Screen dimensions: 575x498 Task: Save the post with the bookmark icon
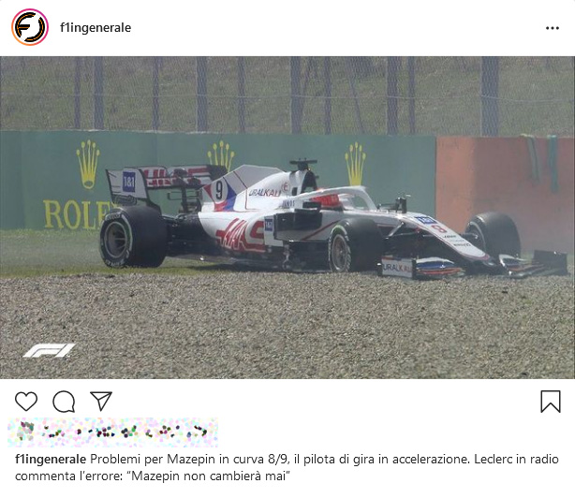pyautogui.click(x=551, y=402)
